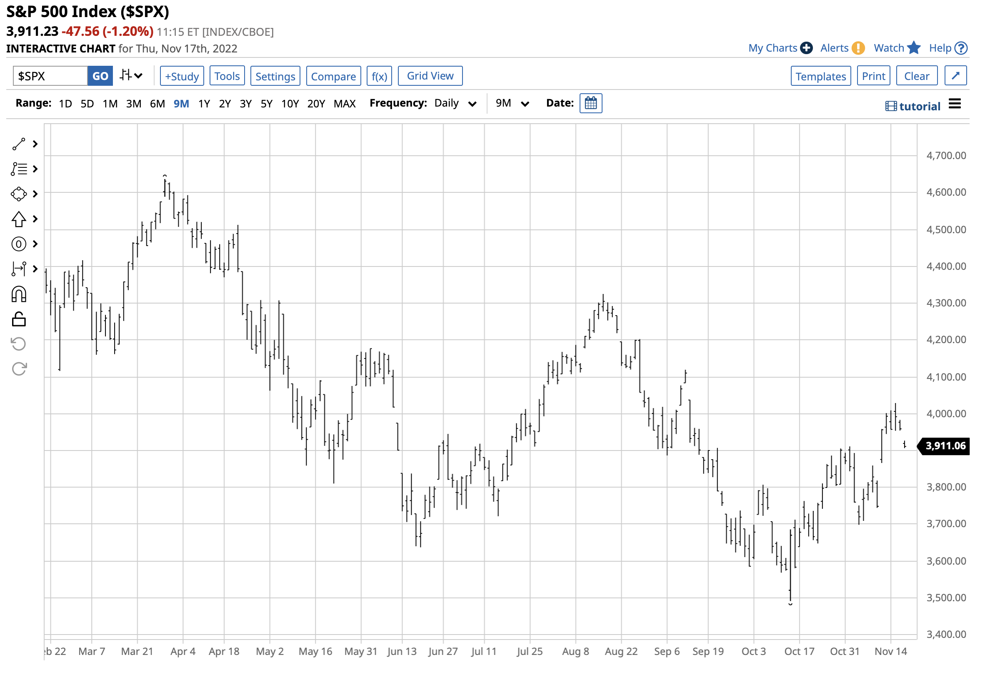Toggle the Grid View button

(430, 76)
